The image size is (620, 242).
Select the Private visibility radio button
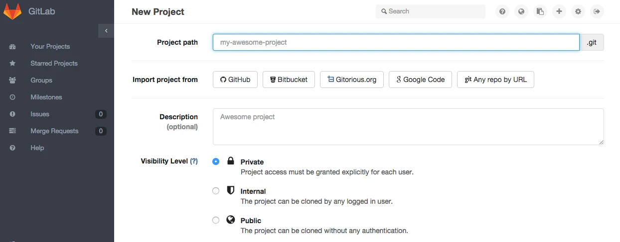click(216, 161)
